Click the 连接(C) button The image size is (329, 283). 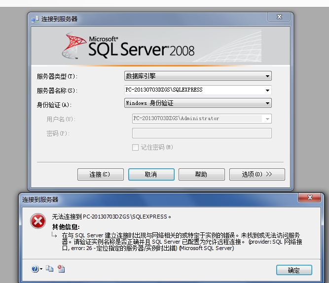pyautogui.click(x=101, y=174)
